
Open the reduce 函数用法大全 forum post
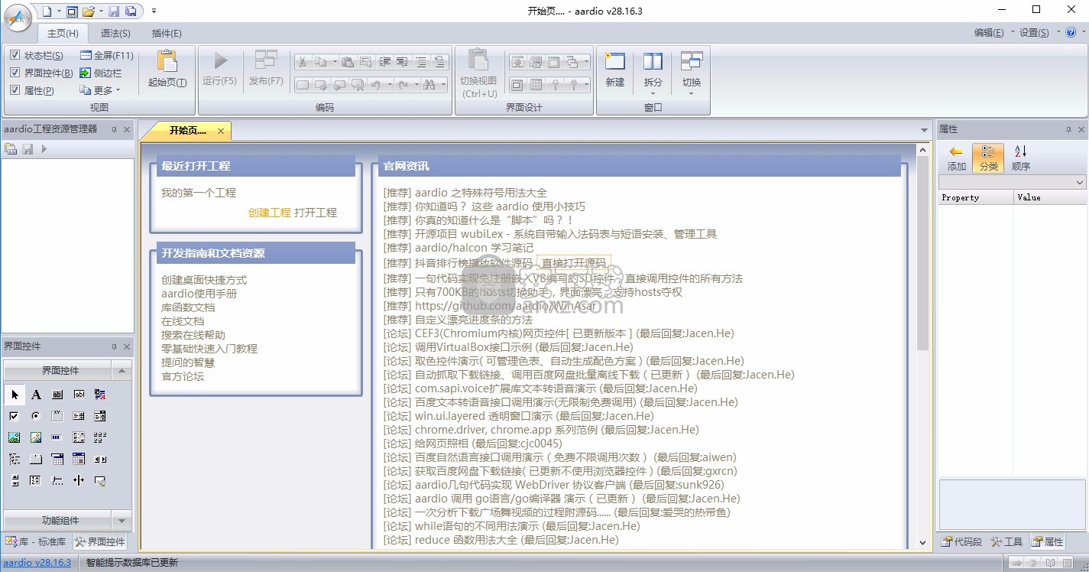pos(501,540)
